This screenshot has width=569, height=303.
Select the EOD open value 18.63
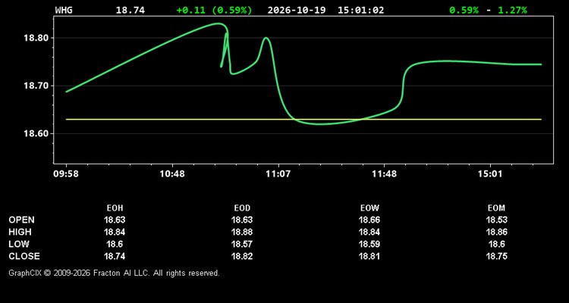point(242,220)
